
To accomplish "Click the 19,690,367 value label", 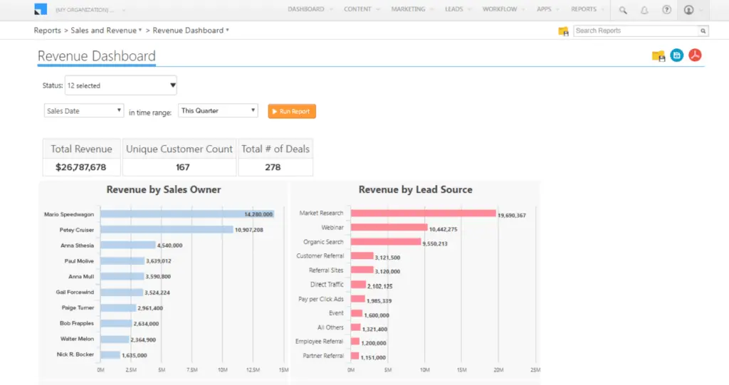I will pos(512,216).
